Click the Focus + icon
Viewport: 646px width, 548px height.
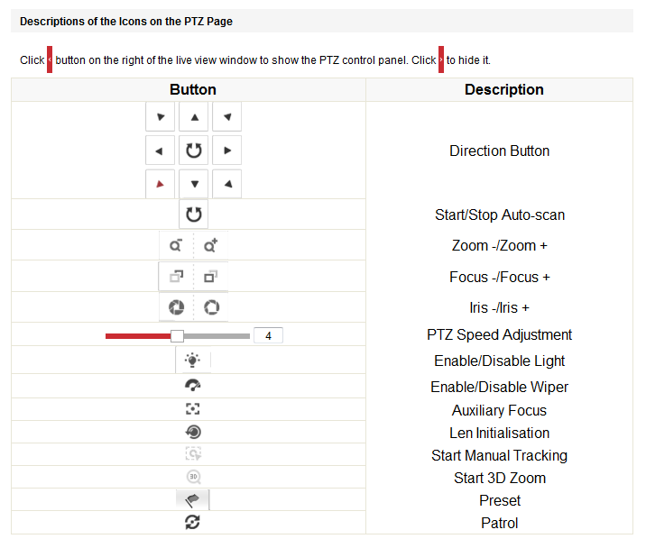tap(211, 277)
